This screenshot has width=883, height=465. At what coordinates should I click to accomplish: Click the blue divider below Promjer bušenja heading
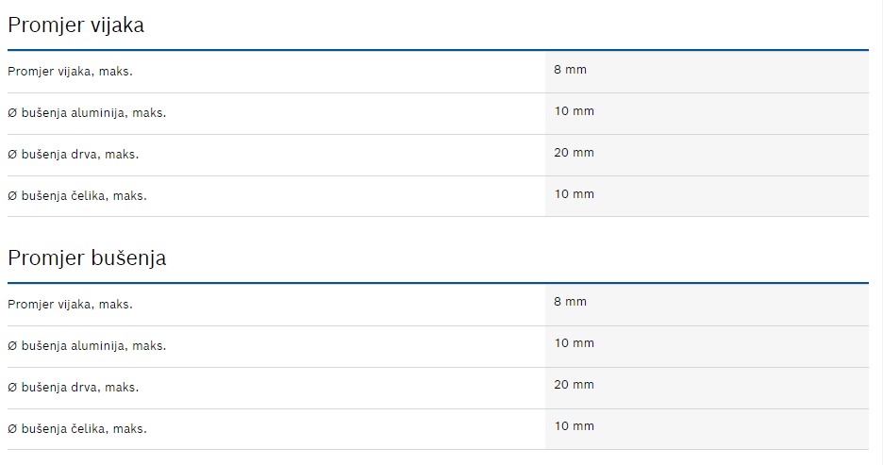[438, 282]
